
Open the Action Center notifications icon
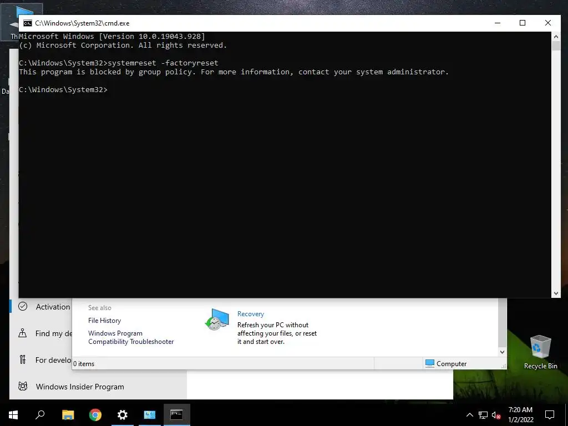[x=550, y=415]
